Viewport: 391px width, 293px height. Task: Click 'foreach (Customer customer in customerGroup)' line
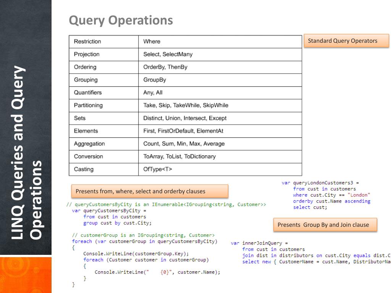point(146,260)
